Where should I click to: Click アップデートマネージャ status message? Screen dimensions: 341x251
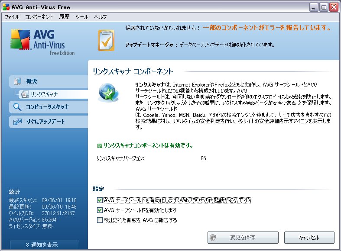[x=200, y=45]
